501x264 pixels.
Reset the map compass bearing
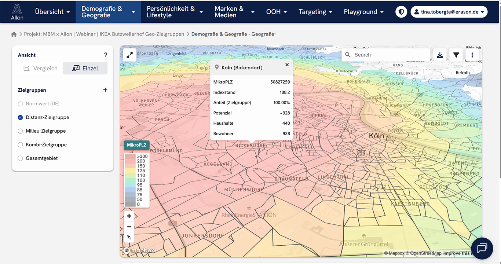[x=129, y=237]
